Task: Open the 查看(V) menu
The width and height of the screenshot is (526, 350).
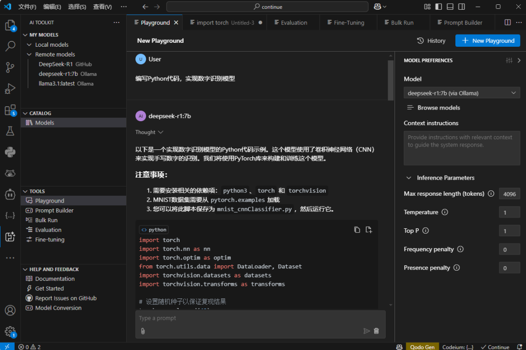Action: point(102,7)
